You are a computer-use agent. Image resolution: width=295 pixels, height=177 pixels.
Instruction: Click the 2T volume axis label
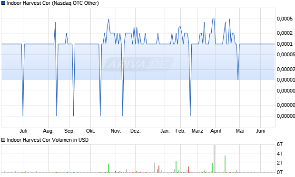coord(280,163)
